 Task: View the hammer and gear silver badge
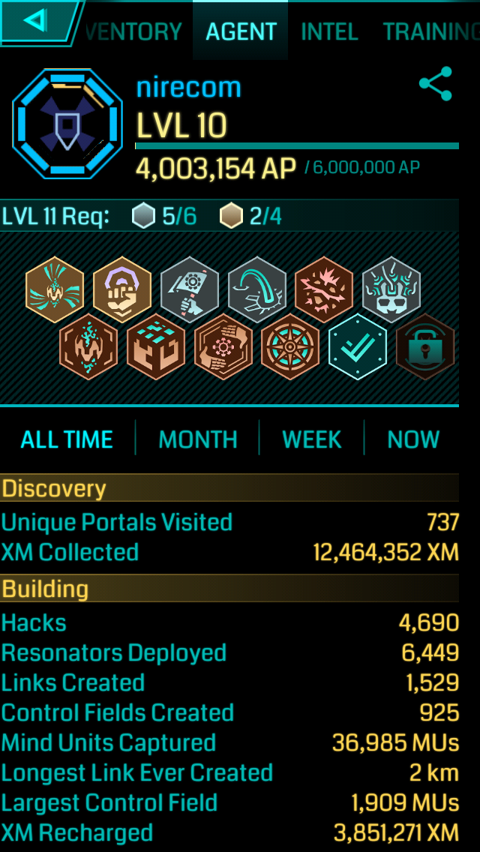(190, 289)
